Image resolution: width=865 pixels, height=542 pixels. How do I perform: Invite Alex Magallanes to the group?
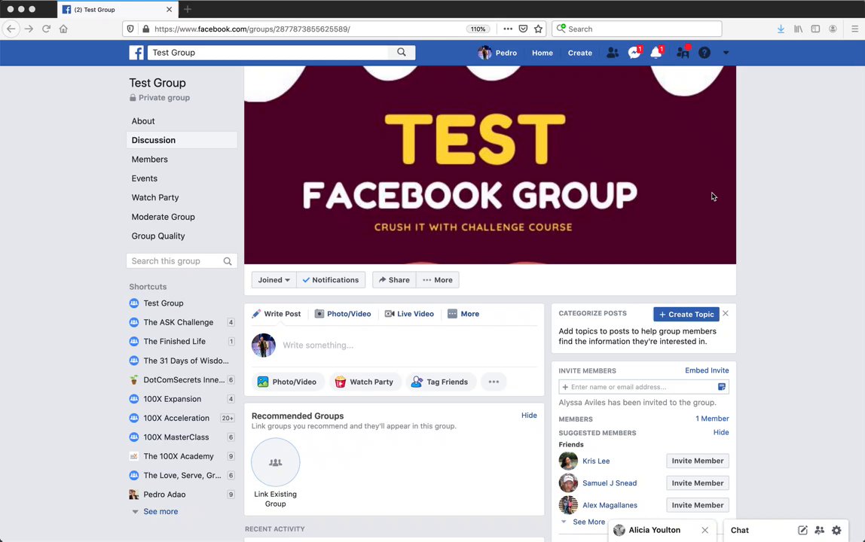697,505
